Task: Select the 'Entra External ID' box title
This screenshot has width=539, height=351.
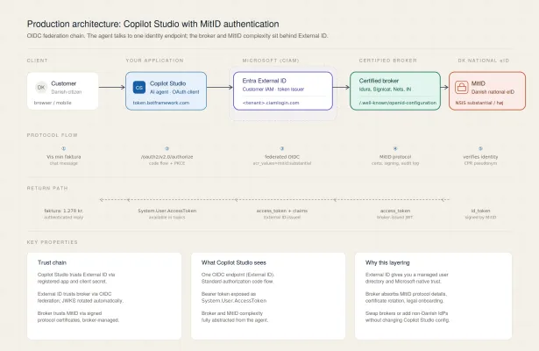Action: [x=264, y=81]
